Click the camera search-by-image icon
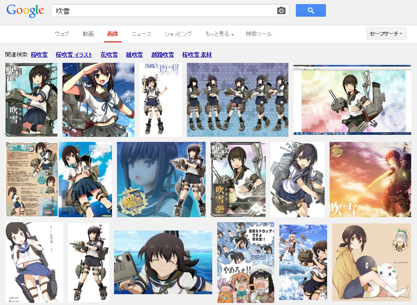This screenshot has width=417, height=305. click(281, 11)
